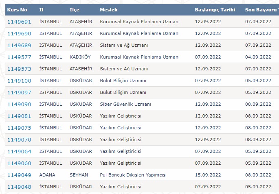Screen dimensions: 279x194
Task: Open course link 1149081
Action: (19, 116)
